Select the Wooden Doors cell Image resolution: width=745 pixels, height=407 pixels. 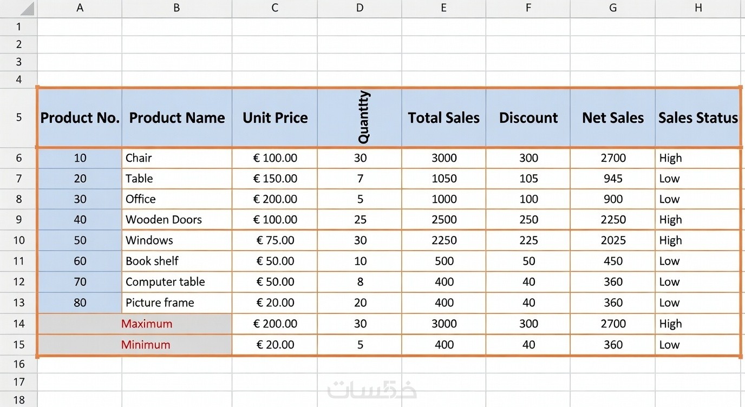pos(177,220)
